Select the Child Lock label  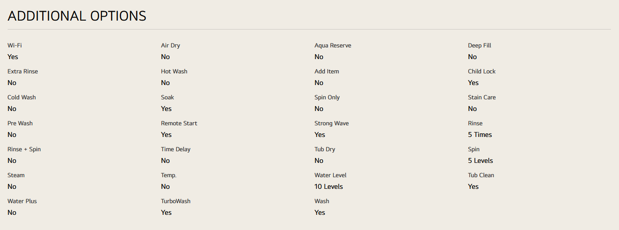[482, 72]
